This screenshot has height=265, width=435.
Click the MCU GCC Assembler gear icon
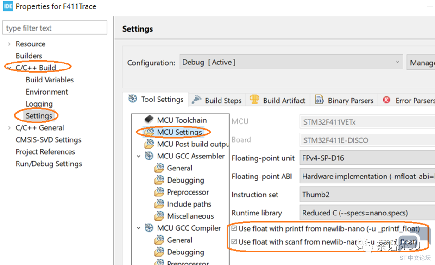pyautogui.click(x=149, y=156)
